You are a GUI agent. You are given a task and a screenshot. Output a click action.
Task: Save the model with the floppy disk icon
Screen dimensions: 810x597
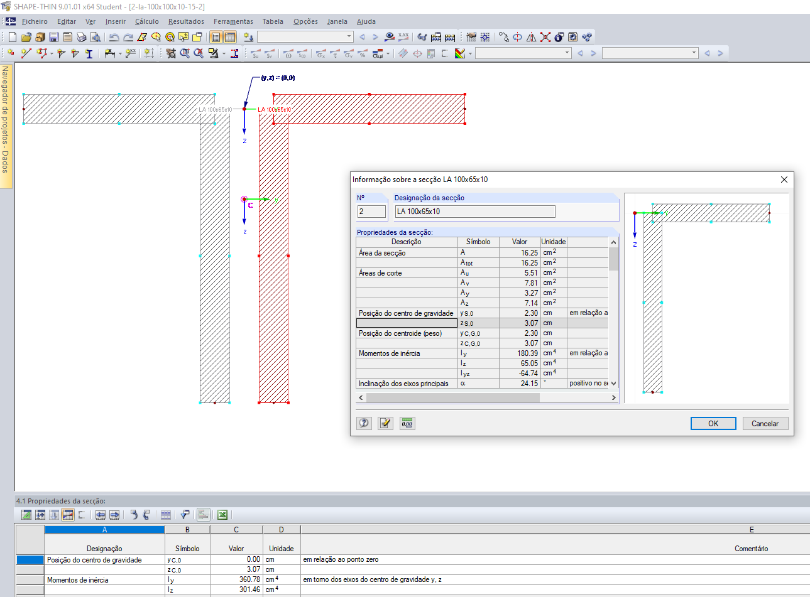tap(53, 37)
